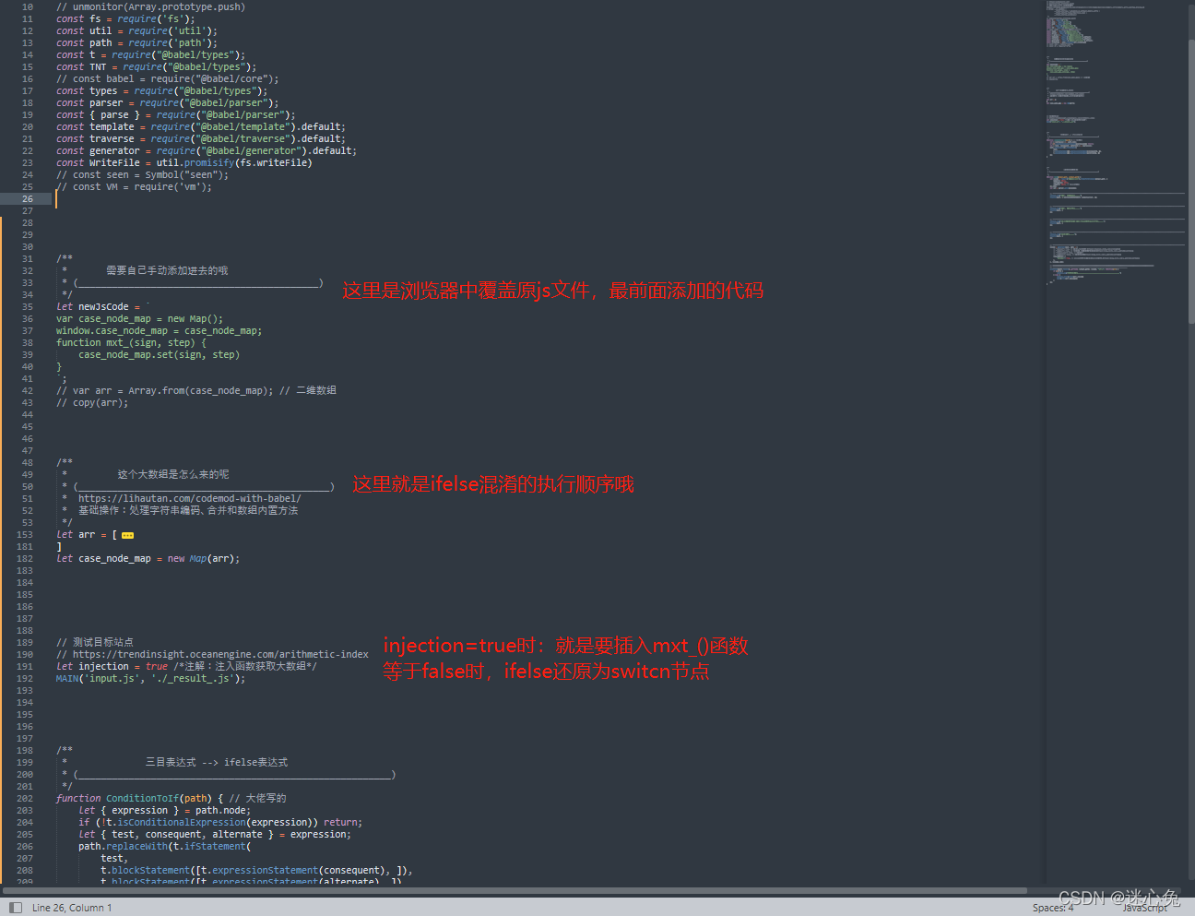Click the var arr = Array.from comment line
Image resolution: width=1195 pixels, height=916 pixels.
click(x=195, y=390)
